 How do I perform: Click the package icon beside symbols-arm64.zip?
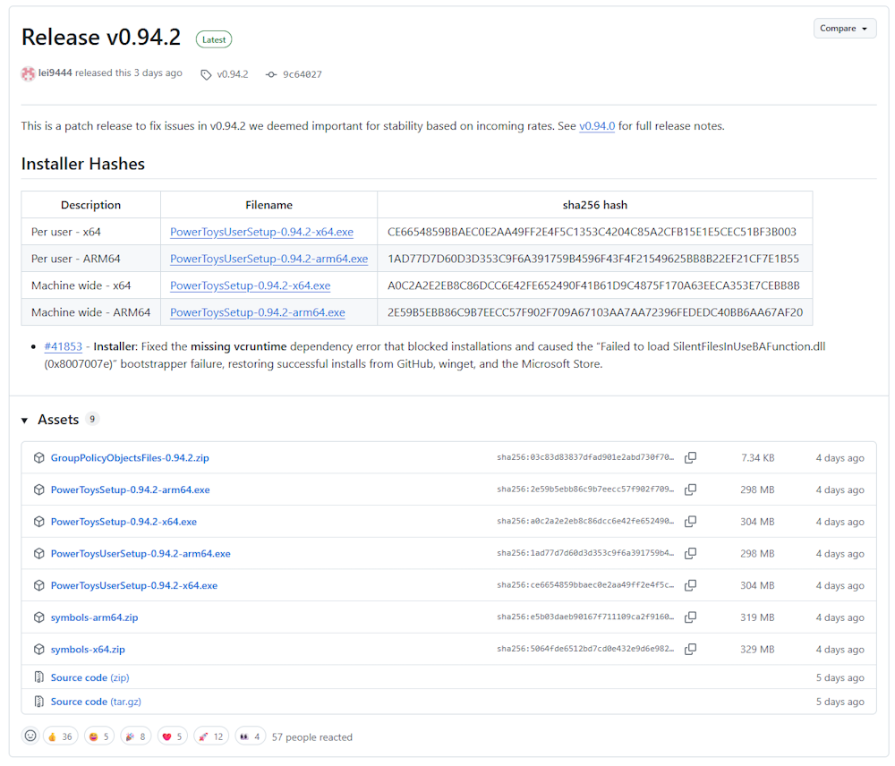[x=38, y=617]
